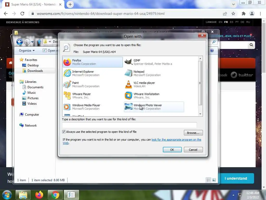
Task: Open Chrome tab search chevron
Action: click(x=234, y=4)
